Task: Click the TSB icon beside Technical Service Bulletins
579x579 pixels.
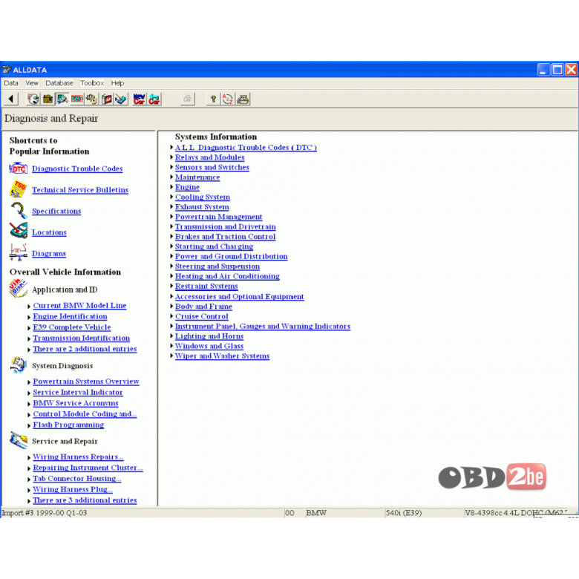Action: 18,189
